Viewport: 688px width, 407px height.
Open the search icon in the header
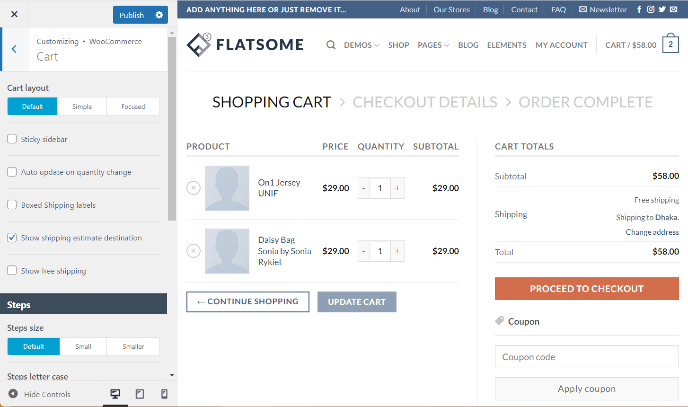330,44
